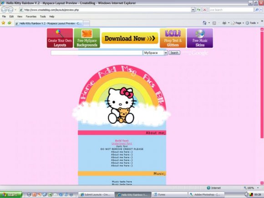
Task: Click the 'Bold font' text
Action: (122, 141)
